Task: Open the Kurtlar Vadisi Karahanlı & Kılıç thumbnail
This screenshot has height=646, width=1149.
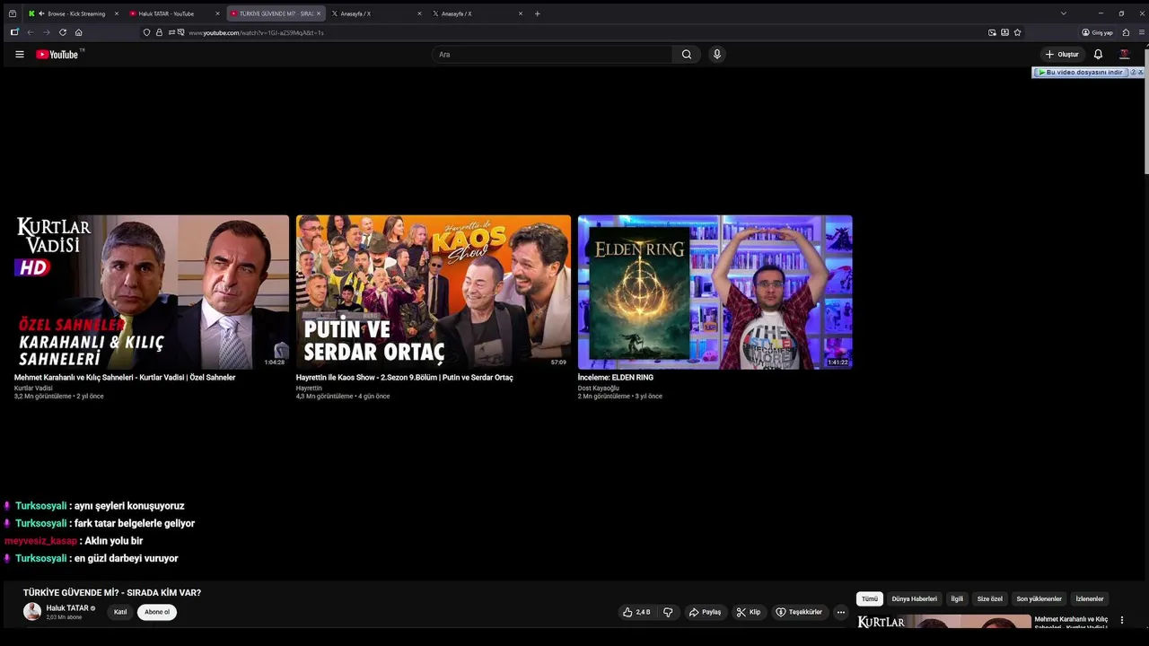Action: [x=152, y=292]
